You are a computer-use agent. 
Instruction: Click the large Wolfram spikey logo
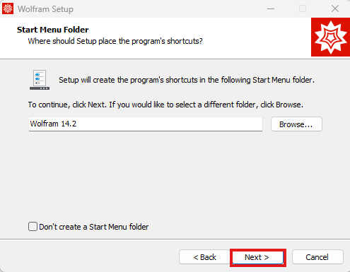coord(330,37)
